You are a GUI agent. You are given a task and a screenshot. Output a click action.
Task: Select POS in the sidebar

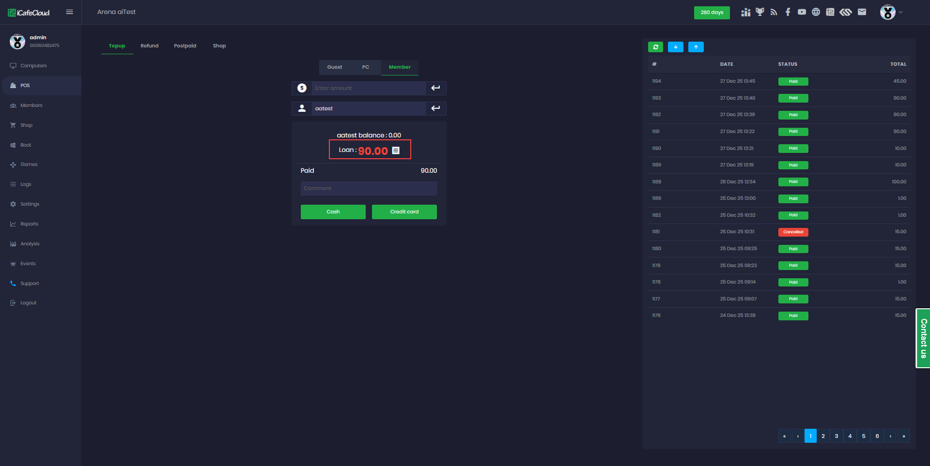(25, 86)
